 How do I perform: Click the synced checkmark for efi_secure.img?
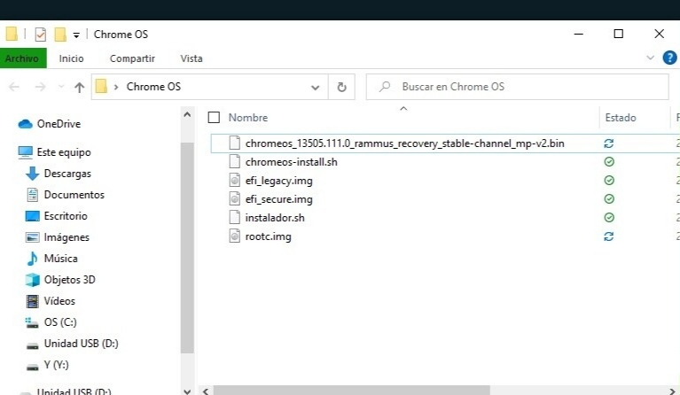pyautogui.click(x=609, y=198)
